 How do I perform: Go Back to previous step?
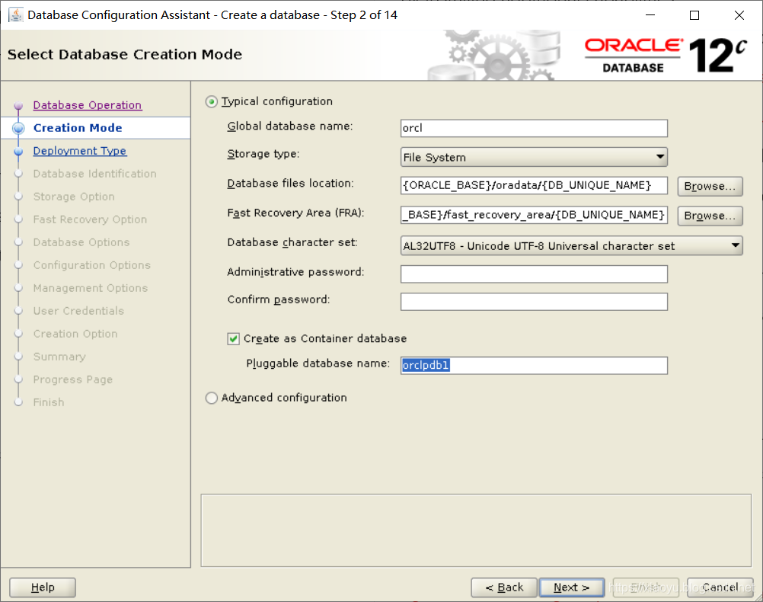pos(504,588)
